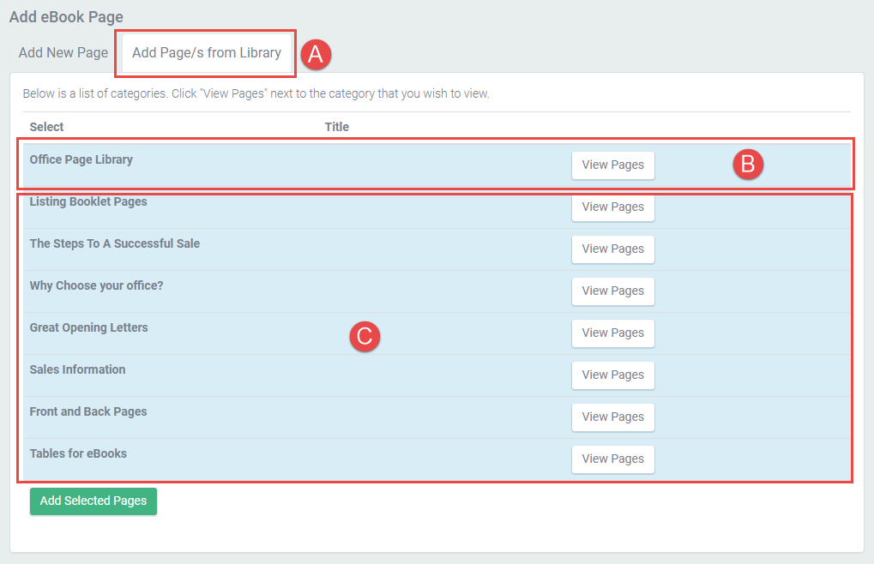Screen dimensions: 874x564
Task: Click View Pages next to Sales Information
Action: click(x=612, y=375)
